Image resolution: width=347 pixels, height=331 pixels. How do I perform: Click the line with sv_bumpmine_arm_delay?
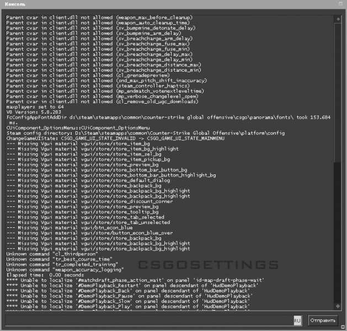(x=94, y=34)
